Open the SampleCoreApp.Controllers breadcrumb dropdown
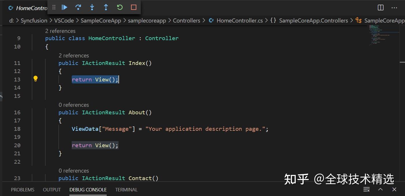Viewport: 405px width, 196px height. (x=313, y=20)
